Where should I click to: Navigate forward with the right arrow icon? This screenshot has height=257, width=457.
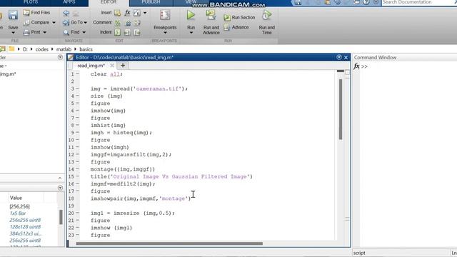76,14
